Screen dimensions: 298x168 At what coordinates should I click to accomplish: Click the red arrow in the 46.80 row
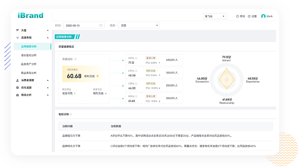click(160, 88)
